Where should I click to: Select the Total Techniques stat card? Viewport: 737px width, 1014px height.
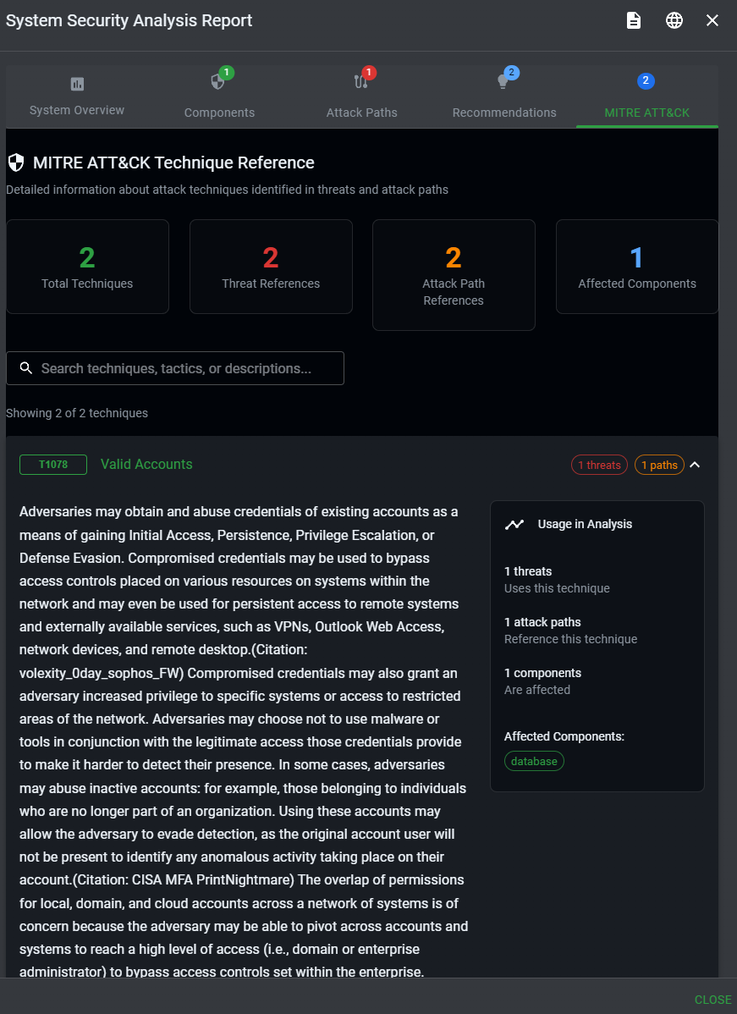pyautogui.click(x=87, y=267)
